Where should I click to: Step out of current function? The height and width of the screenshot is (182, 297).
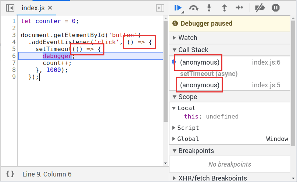(x=224, y=8)
